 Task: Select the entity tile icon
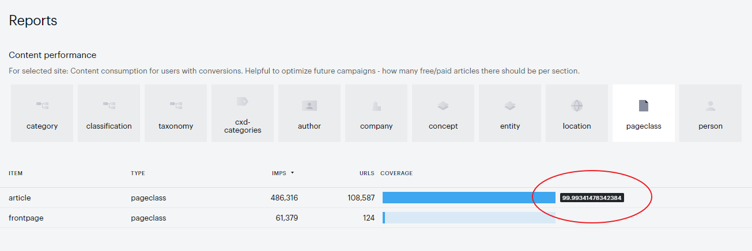point(510,106)
